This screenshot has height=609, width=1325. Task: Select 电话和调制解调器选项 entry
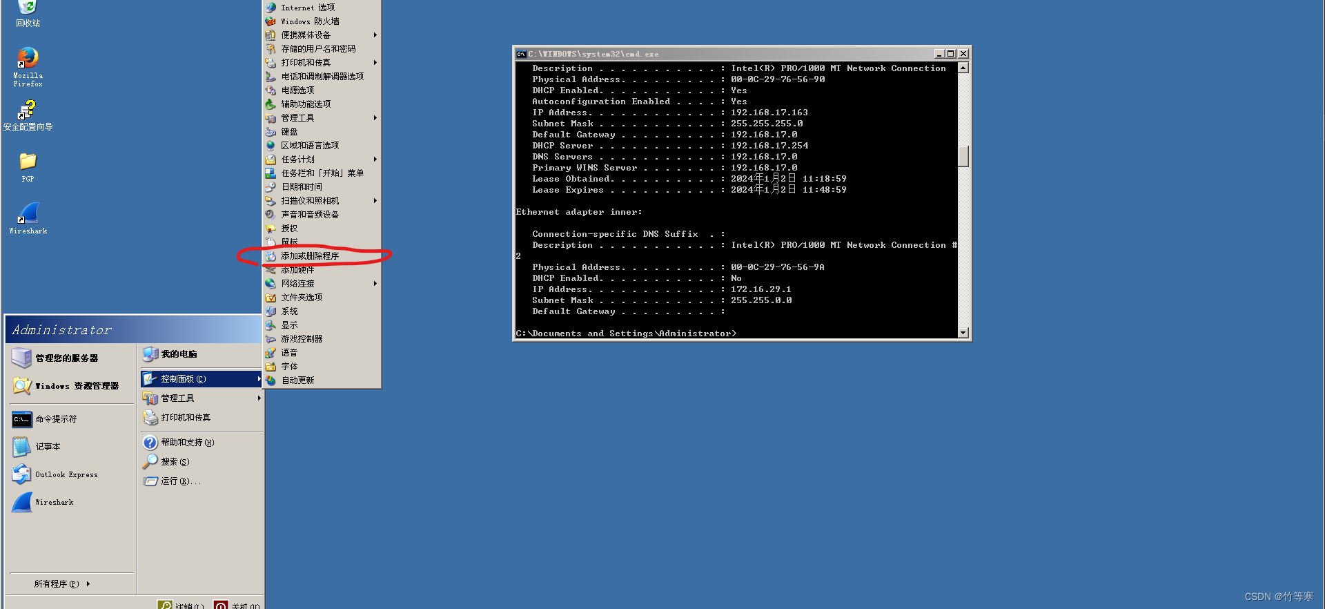tap(322, 76)
